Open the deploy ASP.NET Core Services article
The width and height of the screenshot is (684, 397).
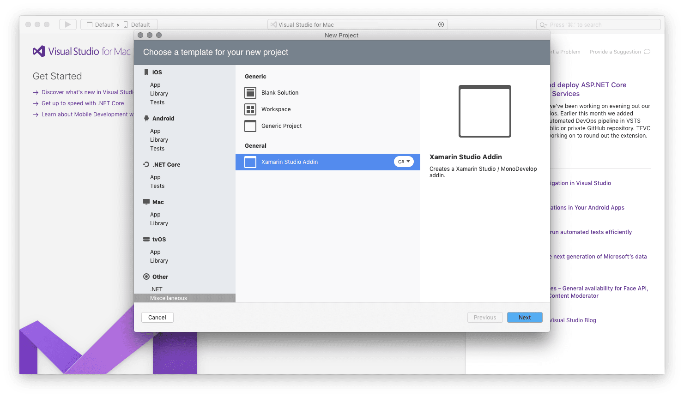588,89
